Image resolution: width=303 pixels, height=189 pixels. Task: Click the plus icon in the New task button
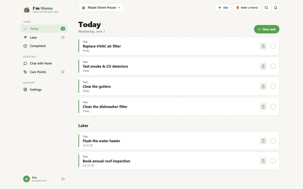(x=259, y=29)
